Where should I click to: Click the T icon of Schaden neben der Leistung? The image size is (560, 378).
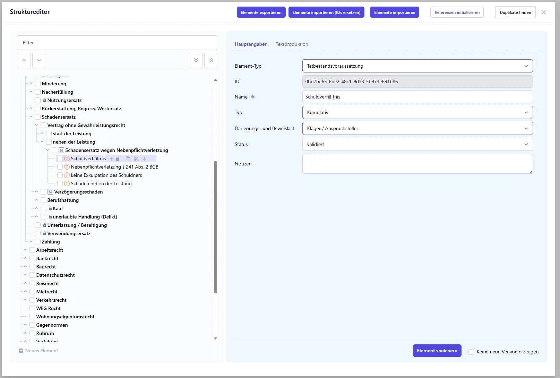point(67,183)
